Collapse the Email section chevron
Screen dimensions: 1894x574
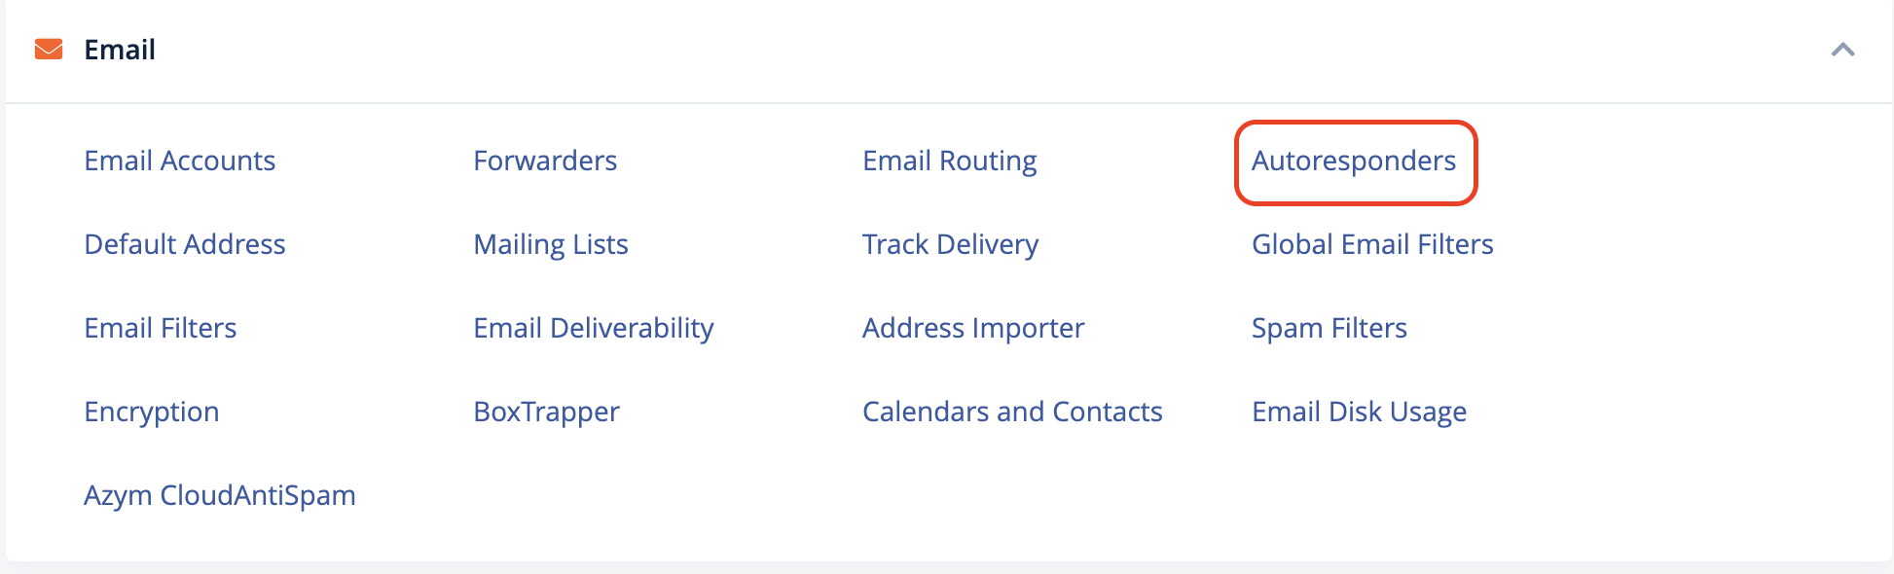coord(1842,50)
